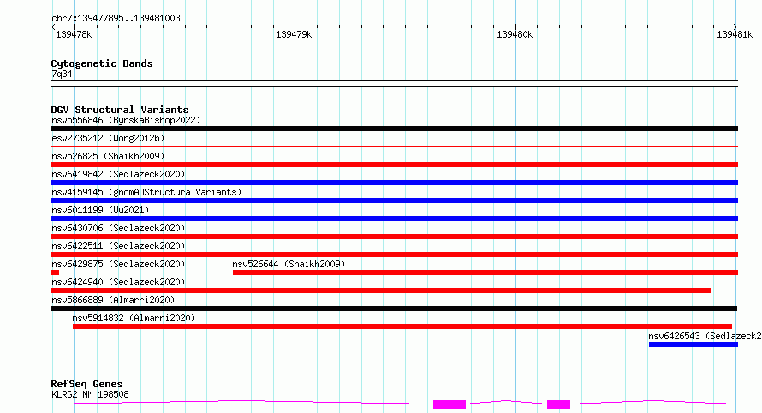
Task: Click the Cytogenetic Bands track title
Action: (x=102, y=63)
